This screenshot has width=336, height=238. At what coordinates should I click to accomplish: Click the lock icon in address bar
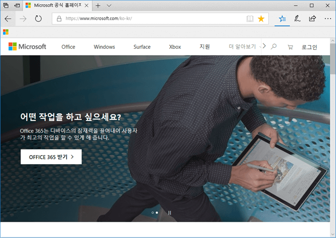click(x=59, y=19)
